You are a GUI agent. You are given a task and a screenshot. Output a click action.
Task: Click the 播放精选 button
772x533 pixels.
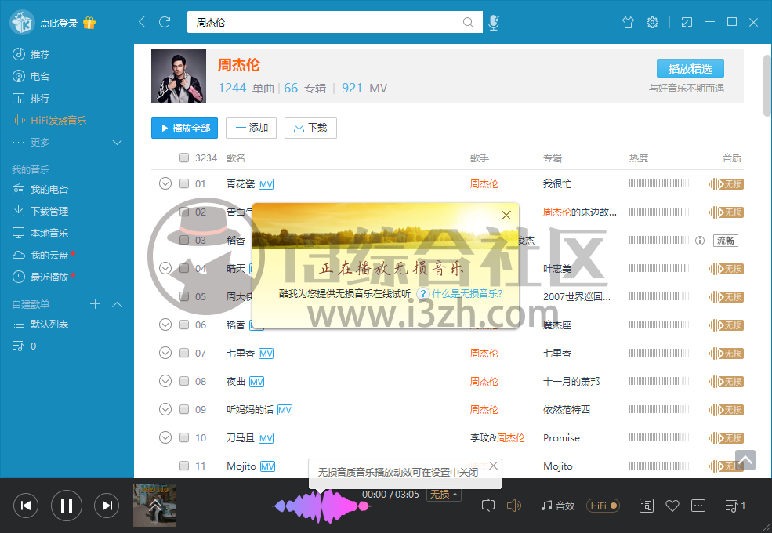690,69
